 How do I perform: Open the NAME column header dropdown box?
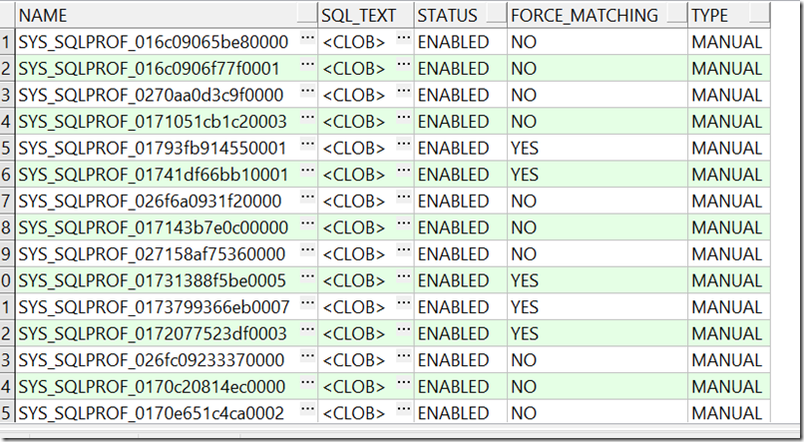coord(306,13)
